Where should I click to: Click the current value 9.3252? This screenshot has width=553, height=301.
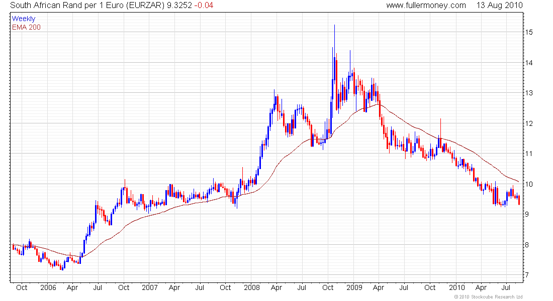pos(179,6)
